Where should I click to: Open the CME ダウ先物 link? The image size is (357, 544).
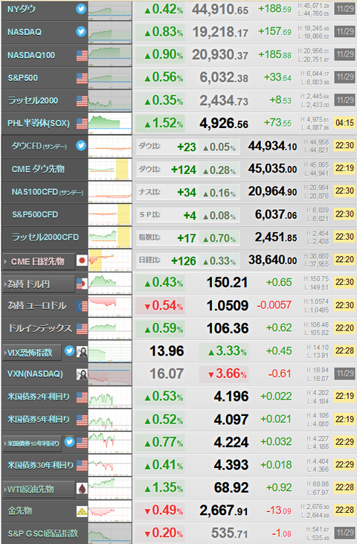(x=38, y=169)
